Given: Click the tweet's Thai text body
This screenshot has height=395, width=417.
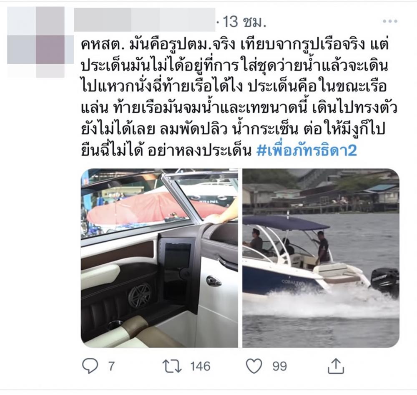Looking at the screenshot, I should click(239, 97).
